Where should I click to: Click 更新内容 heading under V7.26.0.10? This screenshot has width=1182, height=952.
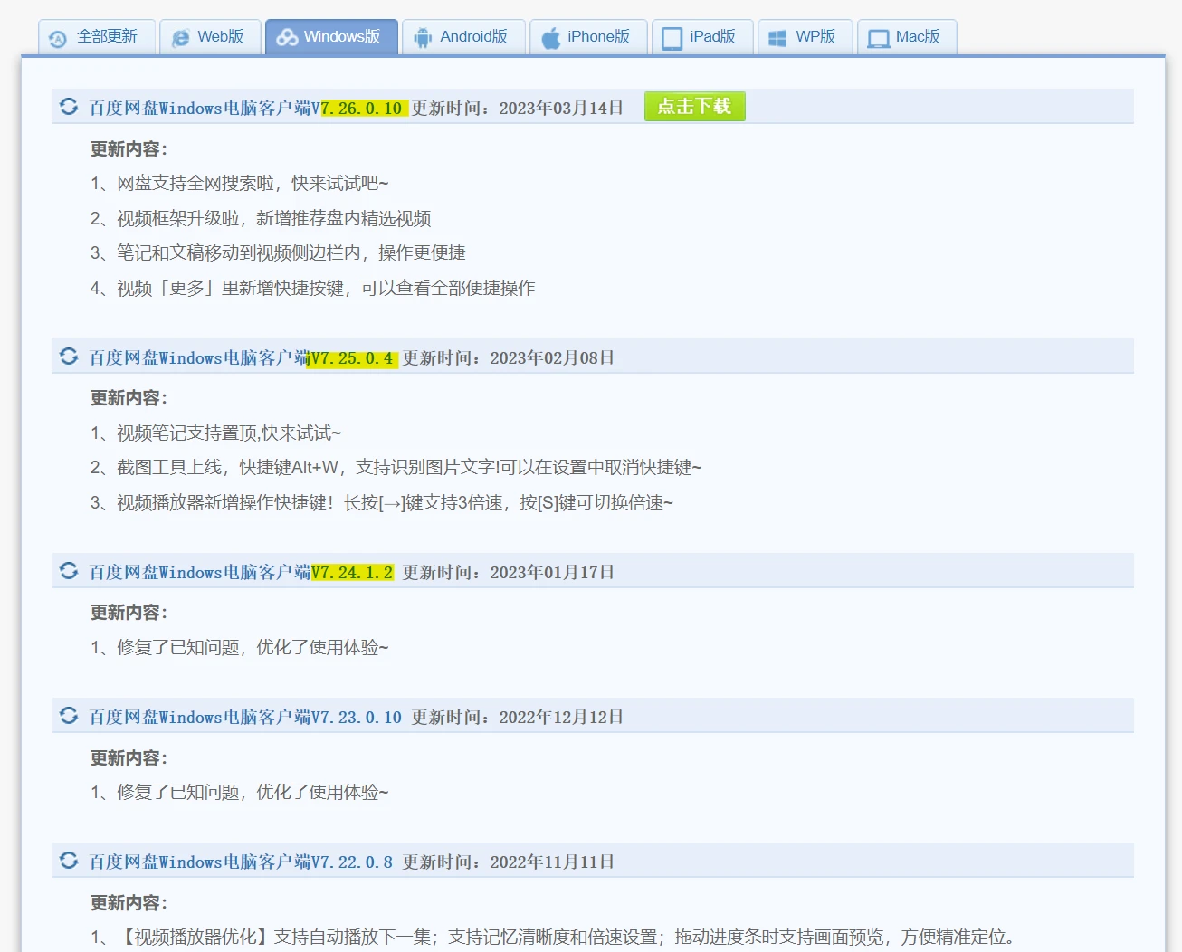point(129,149)
